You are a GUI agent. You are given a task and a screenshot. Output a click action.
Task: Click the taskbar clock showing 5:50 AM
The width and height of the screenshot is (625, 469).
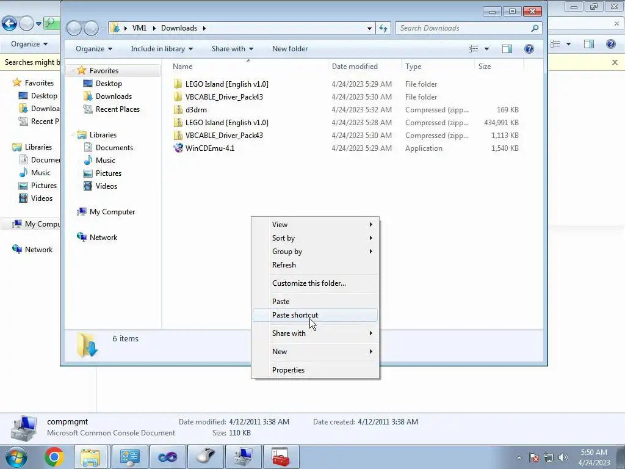click(x=594, y=457)
